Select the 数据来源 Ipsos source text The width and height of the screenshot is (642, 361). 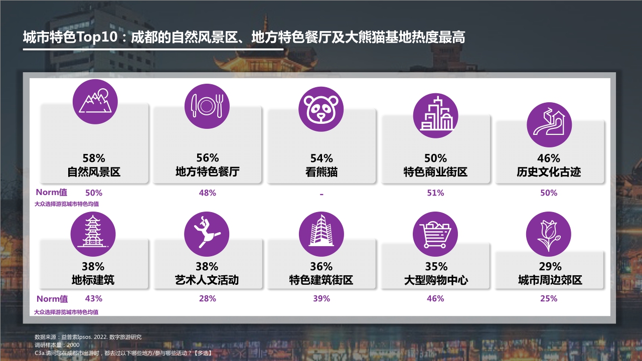pyautogui.click(x=88, y=337)
